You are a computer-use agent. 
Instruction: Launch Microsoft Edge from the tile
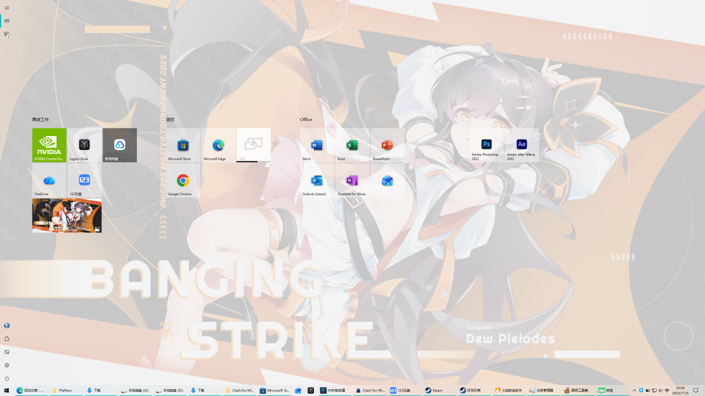click(218, 145)
